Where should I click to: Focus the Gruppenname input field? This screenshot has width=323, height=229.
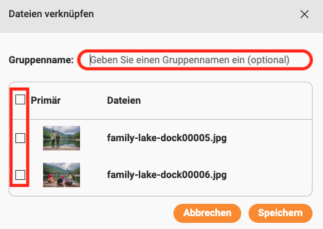coord(195,60)
